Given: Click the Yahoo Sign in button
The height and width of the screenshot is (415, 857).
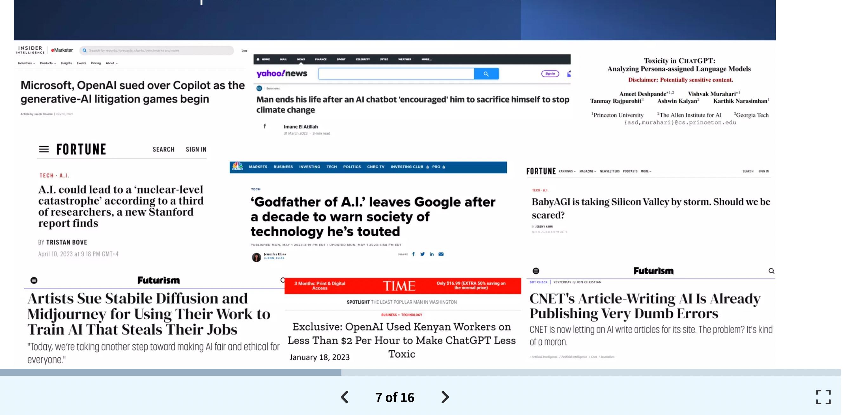Looking at the screenshot, I should pos(550,74).
